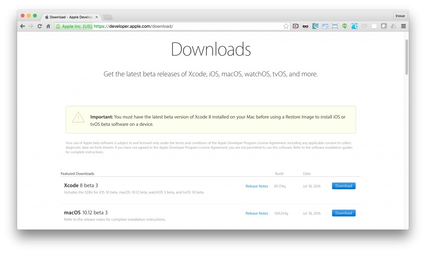Download macOS 10.12 beta 3

pos(343,213)
